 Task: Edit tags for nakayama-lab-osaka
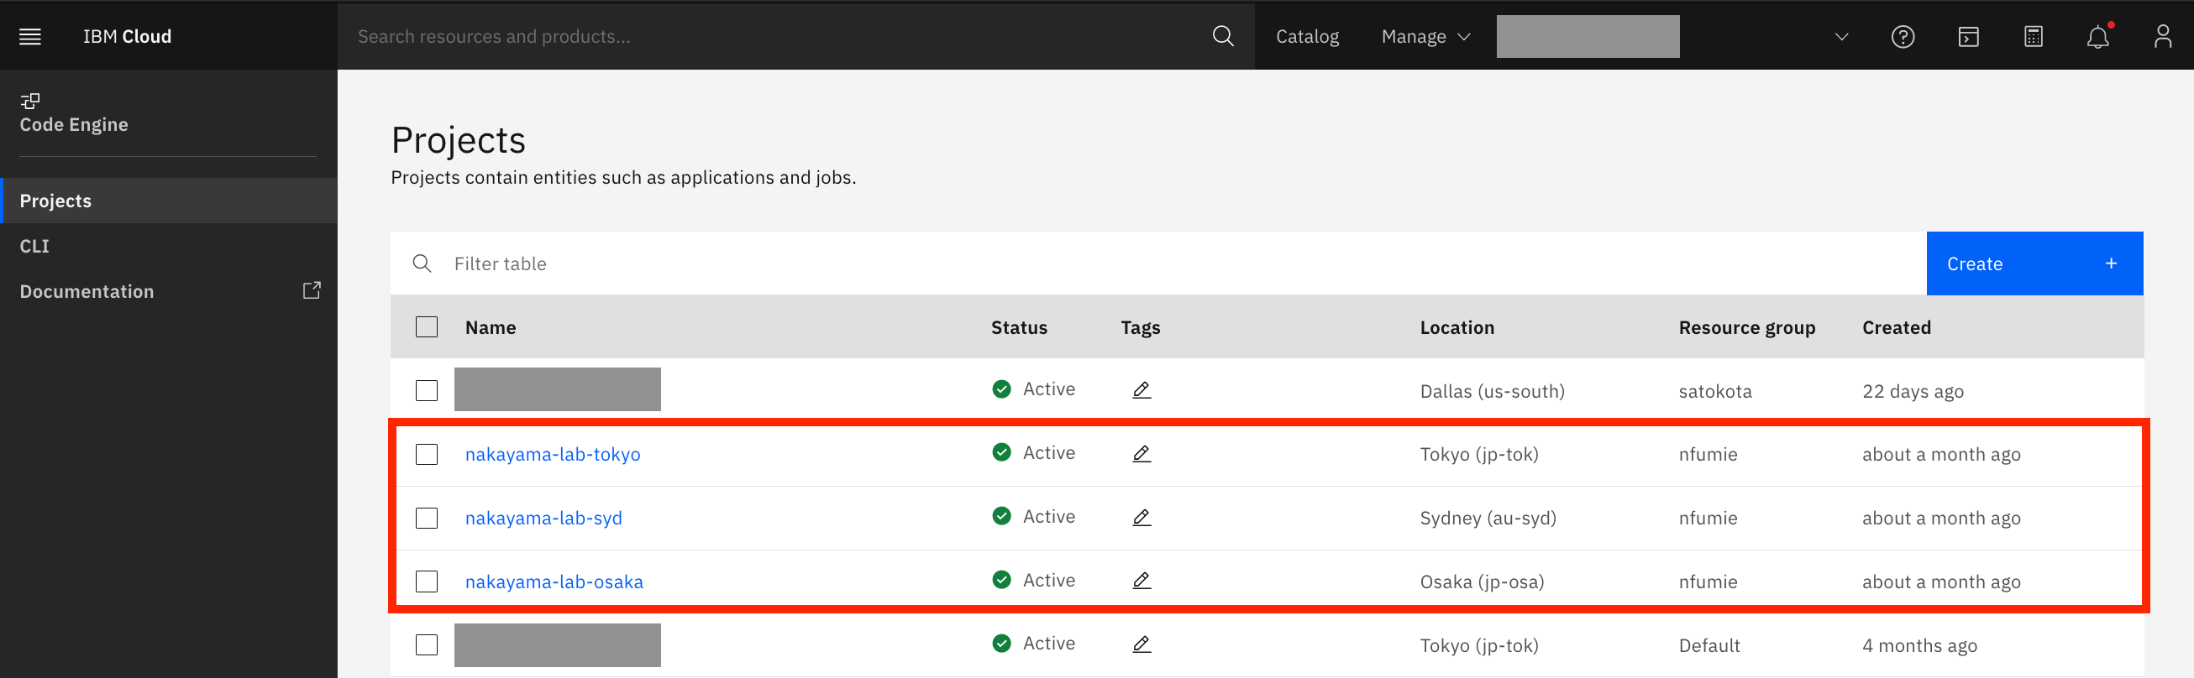point(1142,581)
